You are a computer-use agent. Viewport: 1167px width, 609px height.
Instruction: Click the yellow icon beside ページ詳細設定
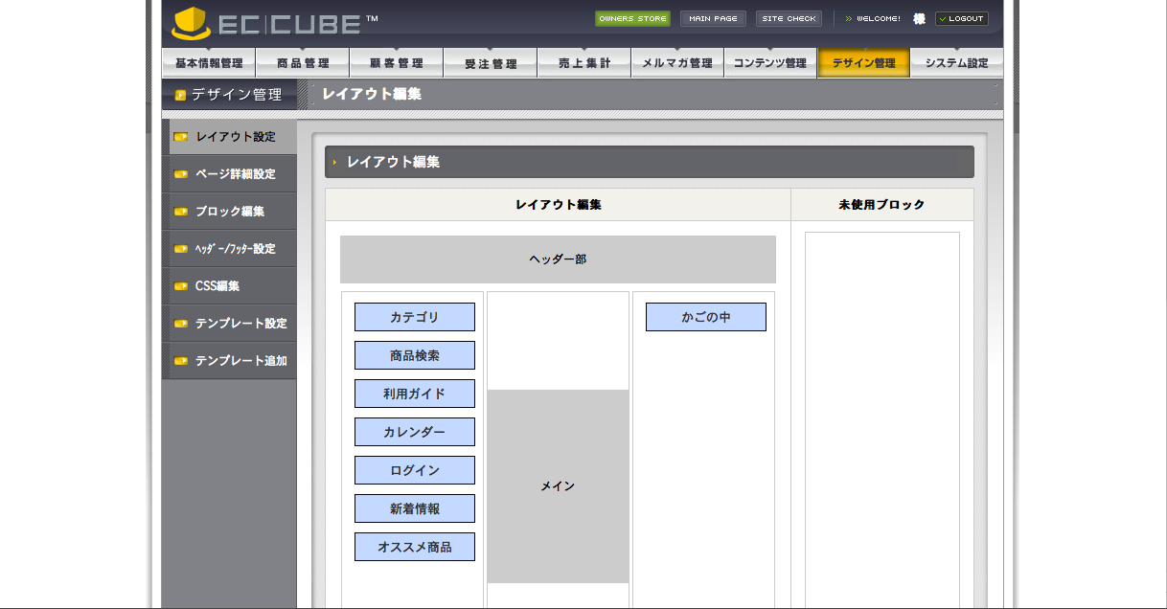click(x=180, y=174)
